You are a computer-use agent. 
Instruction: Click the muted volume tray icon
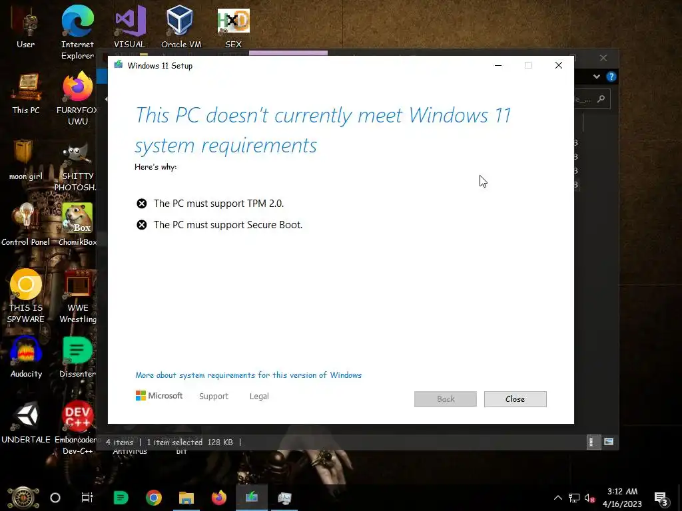(x=590, y=498)
